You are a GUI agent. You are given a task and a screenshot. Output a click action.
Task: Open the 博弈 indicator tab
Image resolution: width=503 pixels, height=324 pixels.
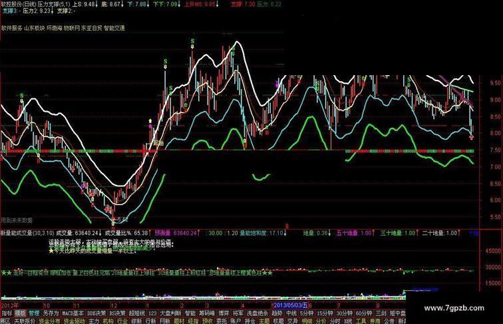(x=224, y=313)
